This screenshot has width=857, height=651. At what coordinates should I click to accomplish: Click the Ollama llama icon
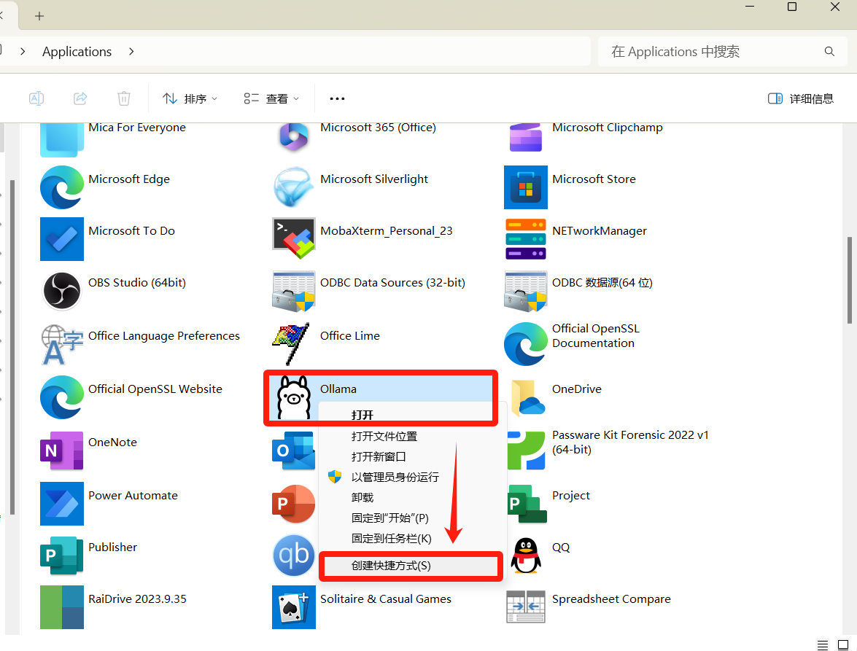coord(293,397)
